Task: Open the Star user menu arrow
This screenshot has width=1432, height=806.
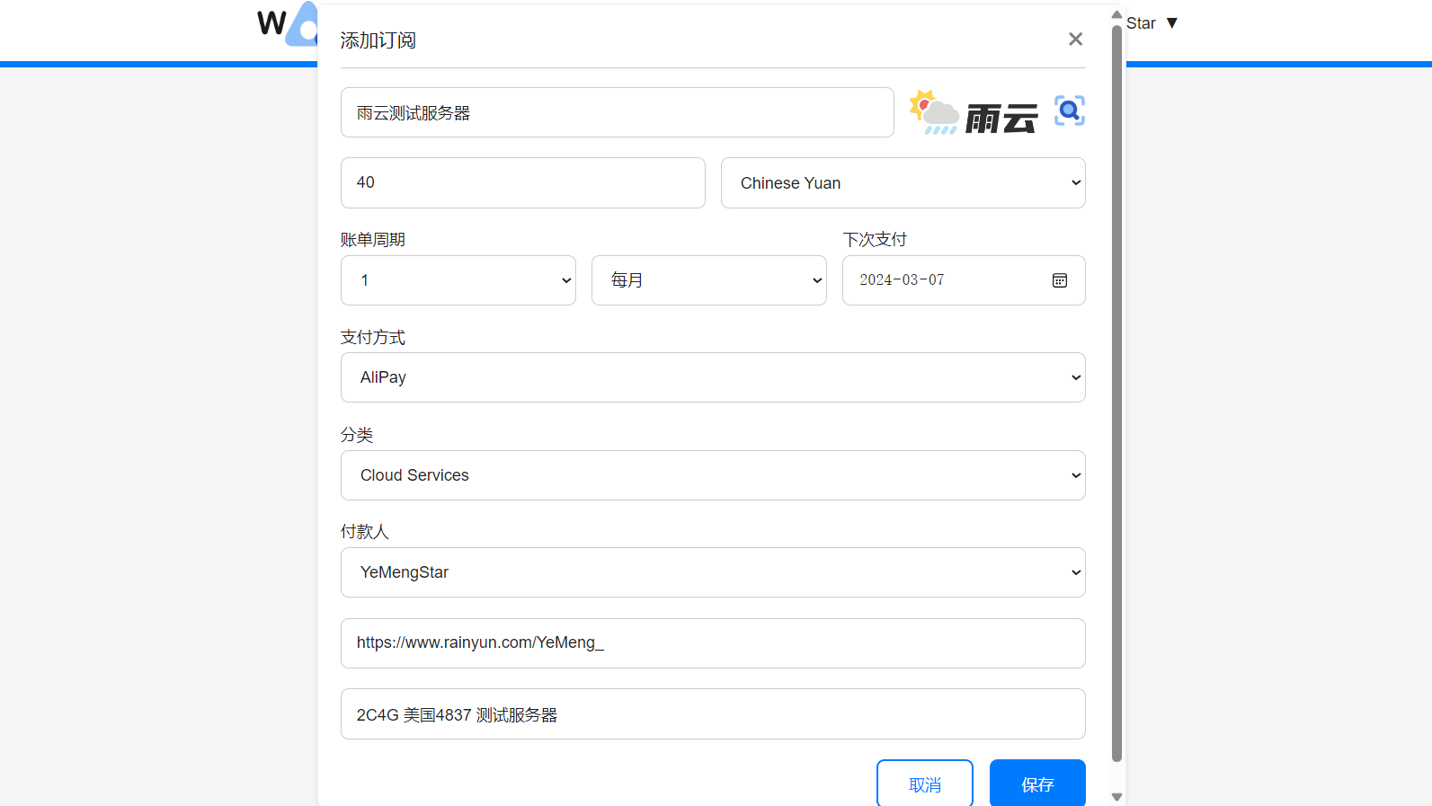Action: click(1171, 23)
